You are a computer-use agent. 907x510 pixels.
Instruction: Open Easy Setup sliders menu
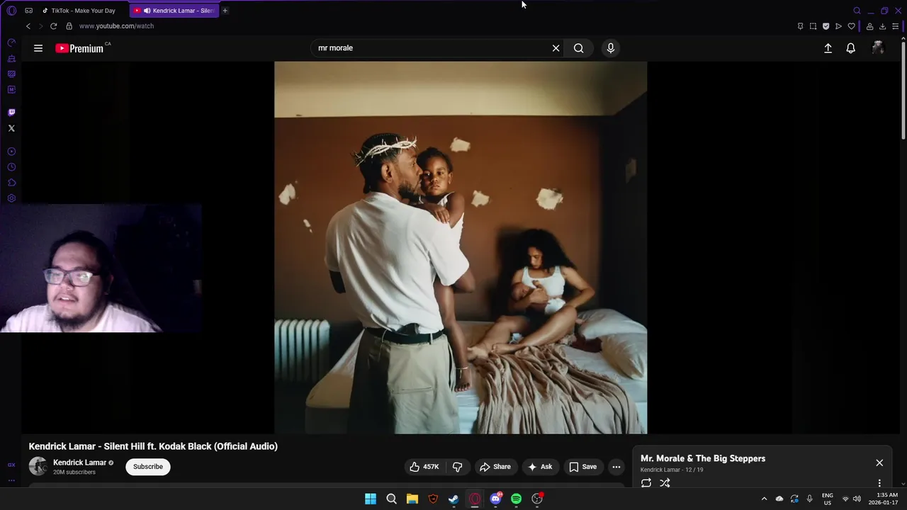coord(895,26)
